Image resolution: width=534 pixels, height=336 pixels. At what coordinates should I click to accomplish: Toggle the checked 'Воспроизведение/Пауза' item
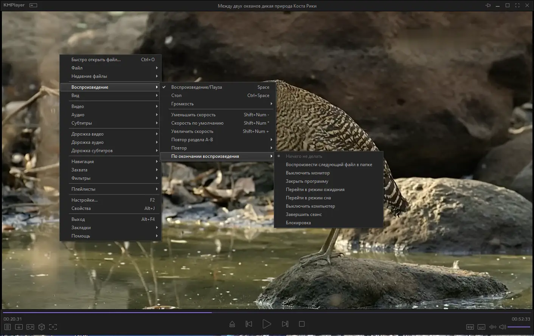196,87
